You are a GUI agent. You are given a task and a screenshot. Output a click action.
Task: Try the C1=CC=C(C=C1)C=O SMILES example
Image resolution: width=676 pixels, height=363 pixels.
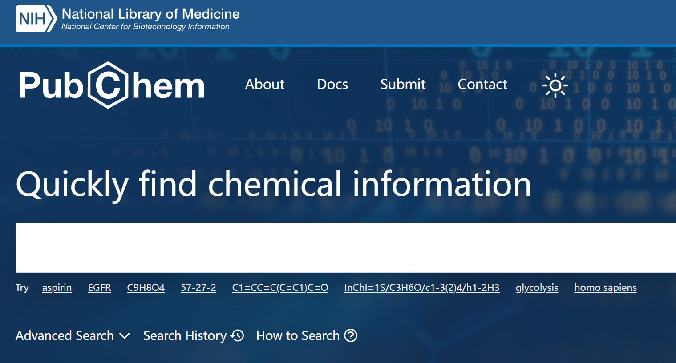tap(280, 288)
